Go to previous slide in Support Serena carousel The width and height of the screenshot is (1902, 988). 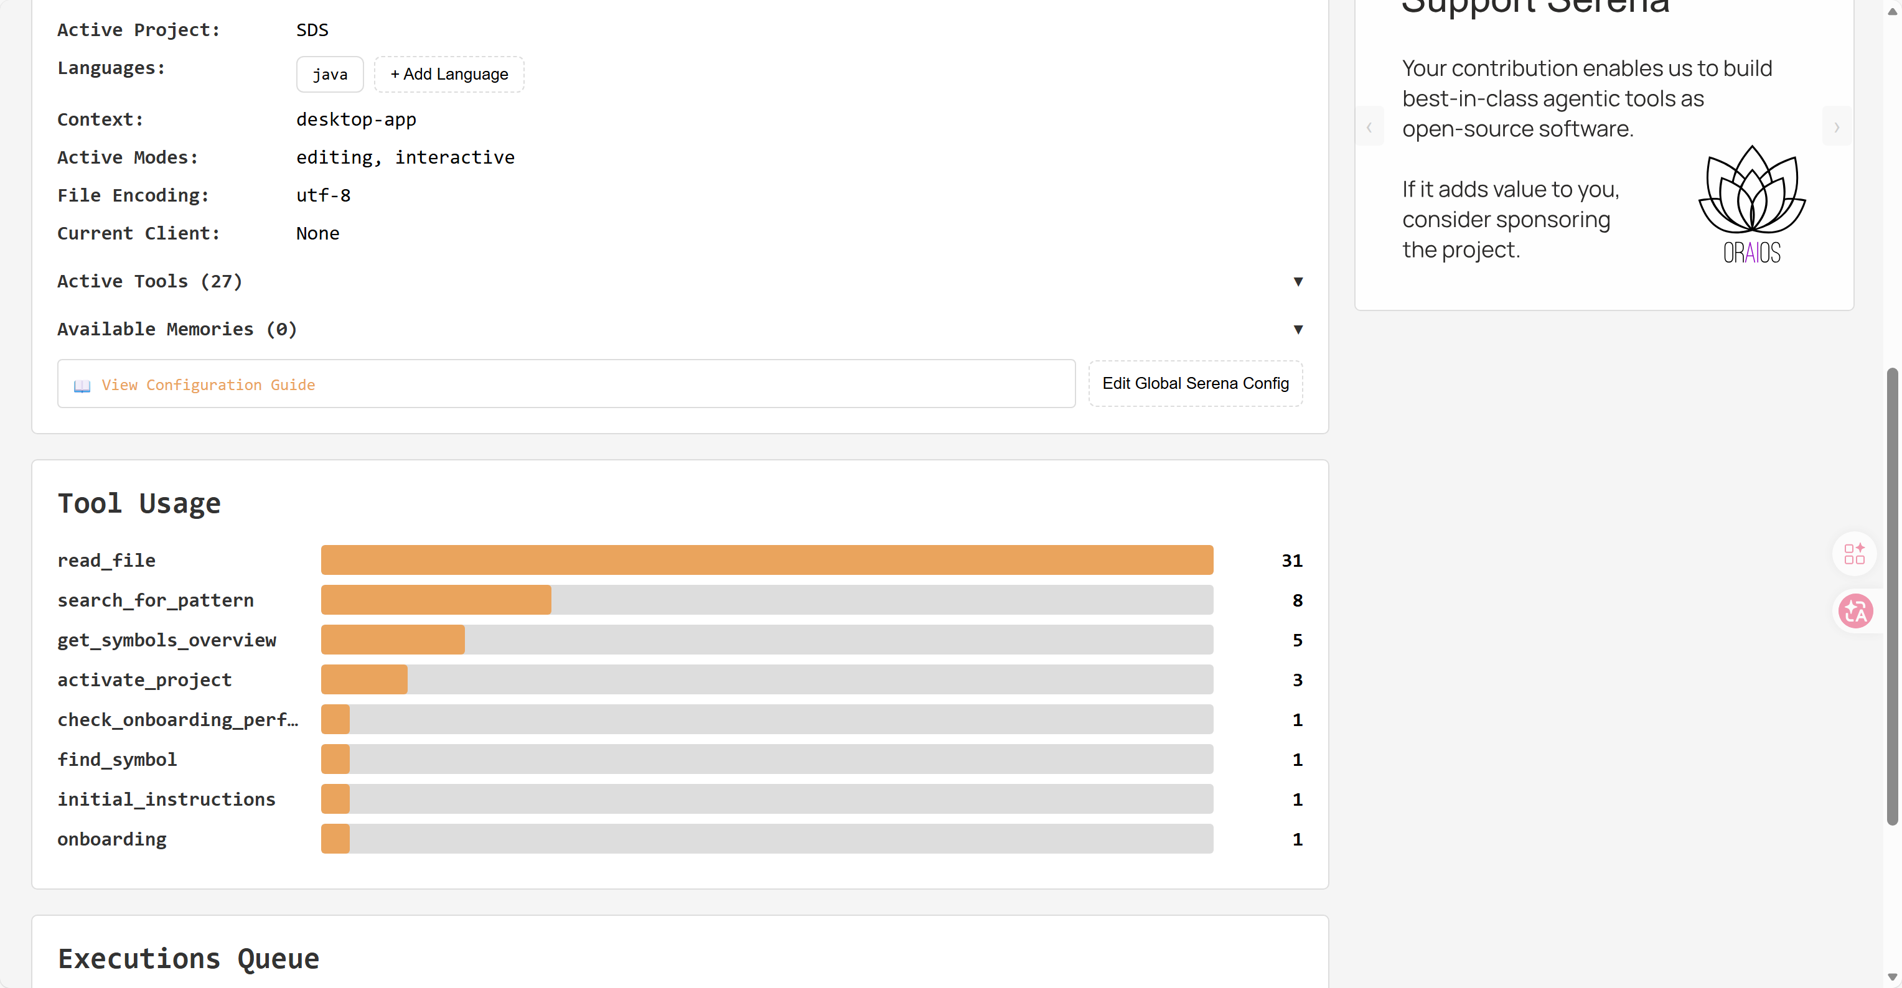point(1369,127)
